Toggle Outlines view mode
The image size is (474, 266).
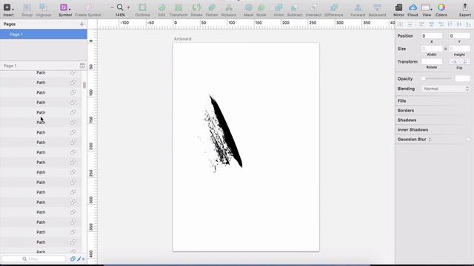click(142, 7)
